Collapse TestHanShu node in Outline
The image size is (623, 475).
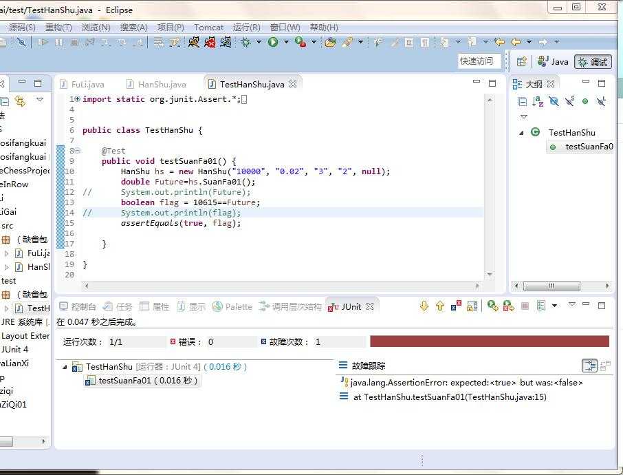522,133
